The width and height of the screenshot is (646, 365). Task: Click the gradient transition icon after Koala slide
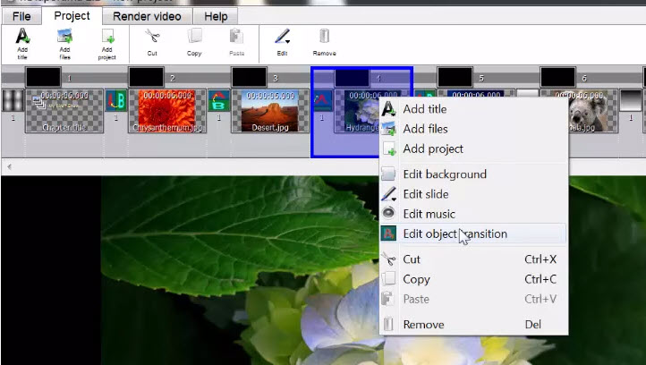click(631, 100)
